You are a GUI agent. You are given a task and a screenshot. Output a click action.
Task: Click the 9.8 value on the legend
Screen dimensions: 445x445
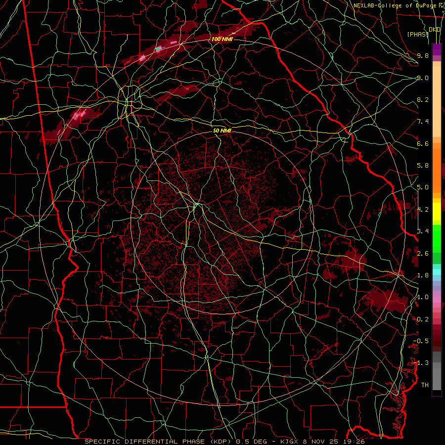[x=423, y=55]
